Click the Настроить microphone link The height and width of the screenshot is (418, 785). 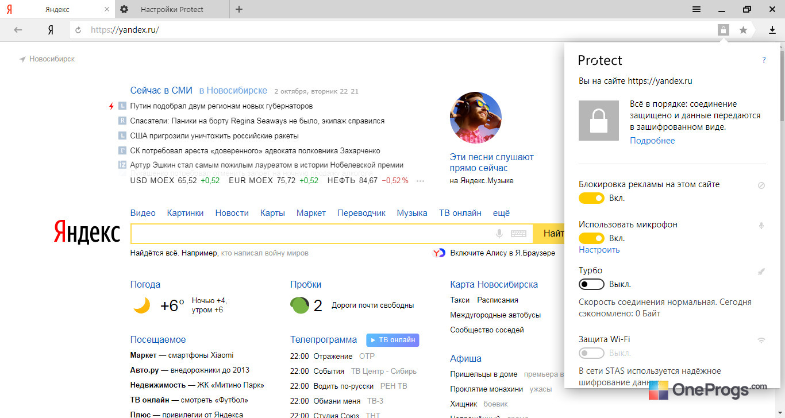click(599, 250)
